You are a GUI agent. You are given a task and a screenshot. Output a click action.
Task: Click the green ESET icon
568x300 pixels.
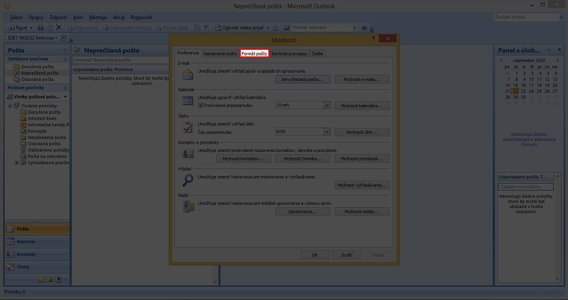pos(64,38)
